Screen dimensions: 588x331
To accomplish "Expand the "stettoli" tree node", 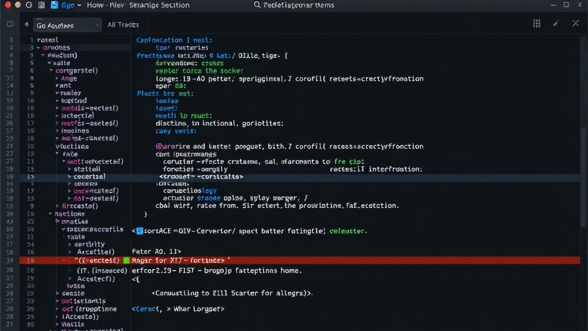I will tap(69, 170).
